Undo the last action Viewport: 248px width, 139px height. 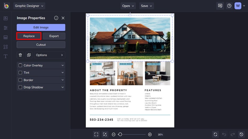[224, 135]
